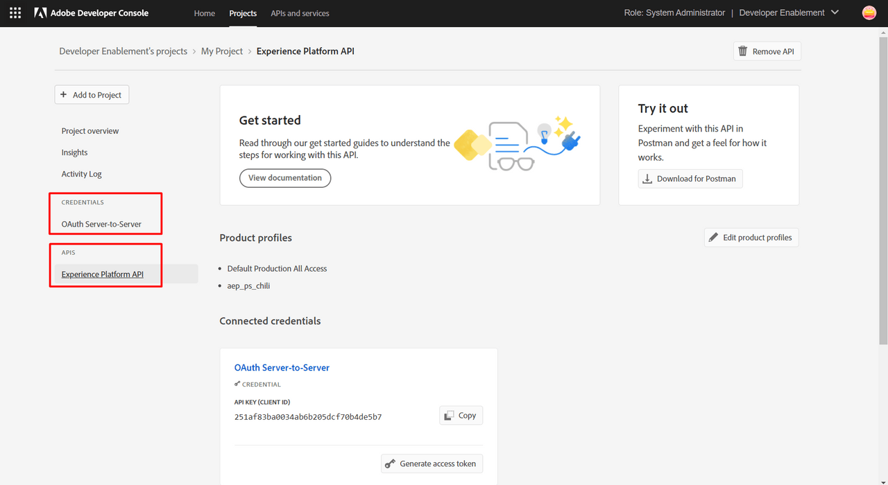Click Edit product profiles button
888x485 pixels.
[x=751, y=238]
